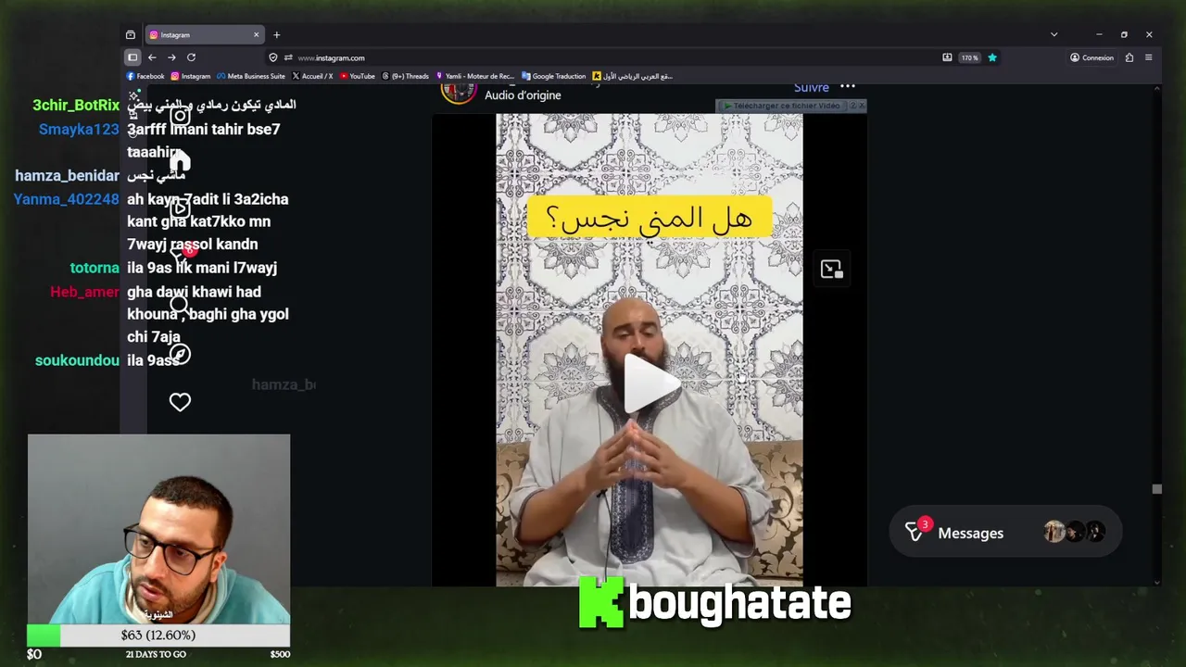Viewport: 1186px width, 667px height.
Task: Toggle the bookmark star for this page
Action: [x=992, y=57]
